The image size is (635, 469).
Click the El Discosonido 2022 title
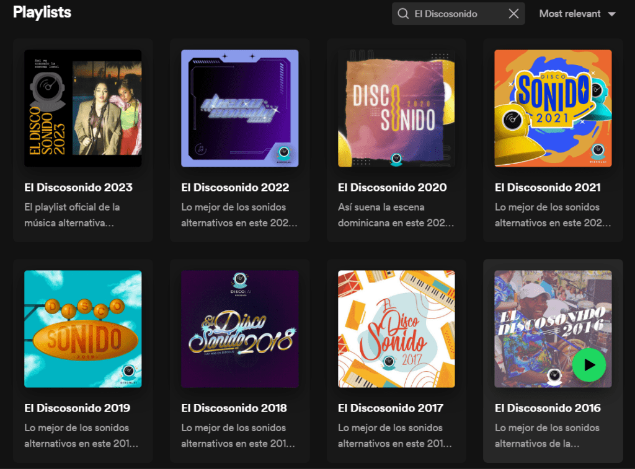(235, 187)
